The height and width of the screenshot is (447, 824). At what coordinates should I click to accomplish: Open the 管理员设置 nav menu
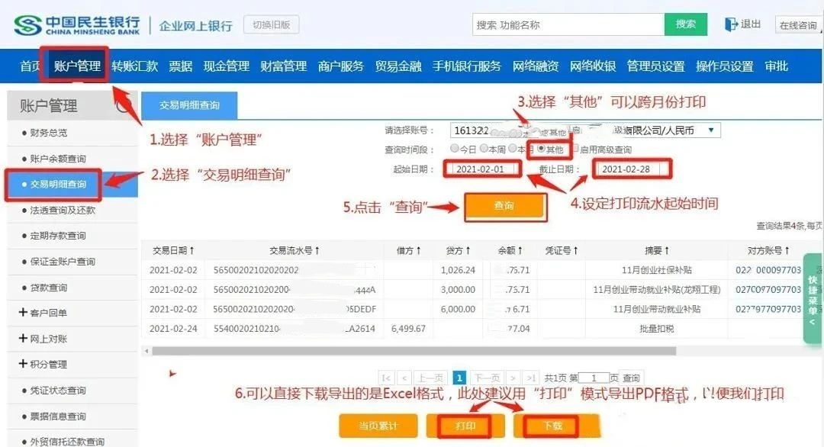(656, 66)
